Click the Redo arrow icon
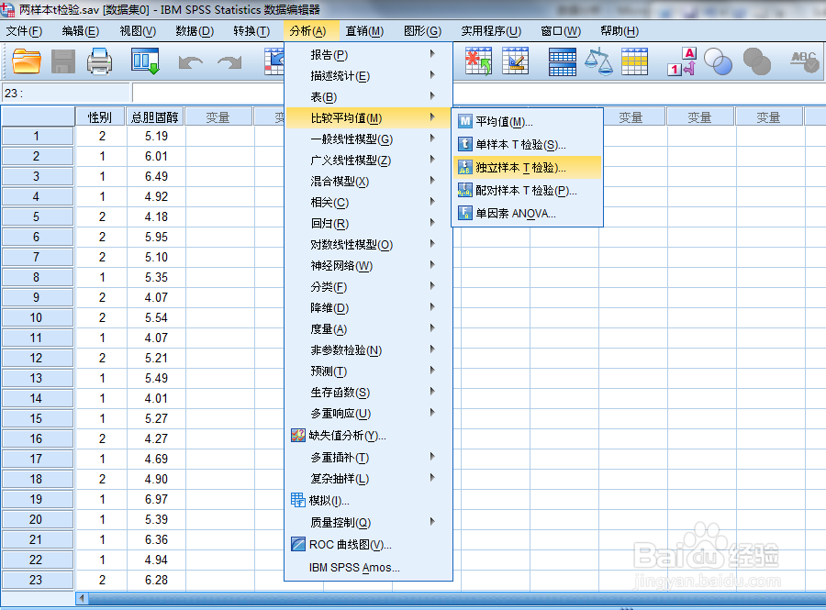 coord(229,62)
